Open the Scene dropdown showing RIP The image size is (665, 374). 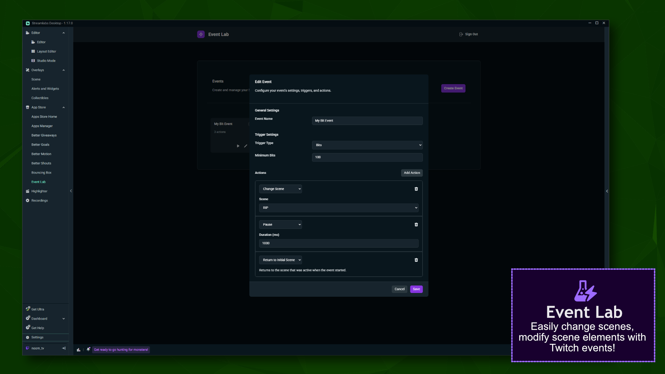pos(338,207)
